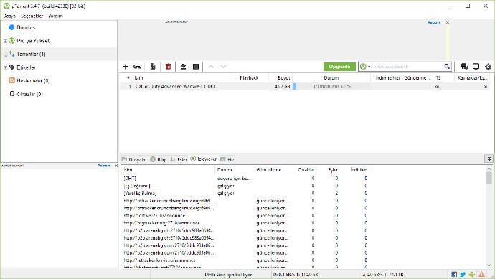Open Dosya menu
This screenshot has width=495, height=279.
[x=9, y=16]
